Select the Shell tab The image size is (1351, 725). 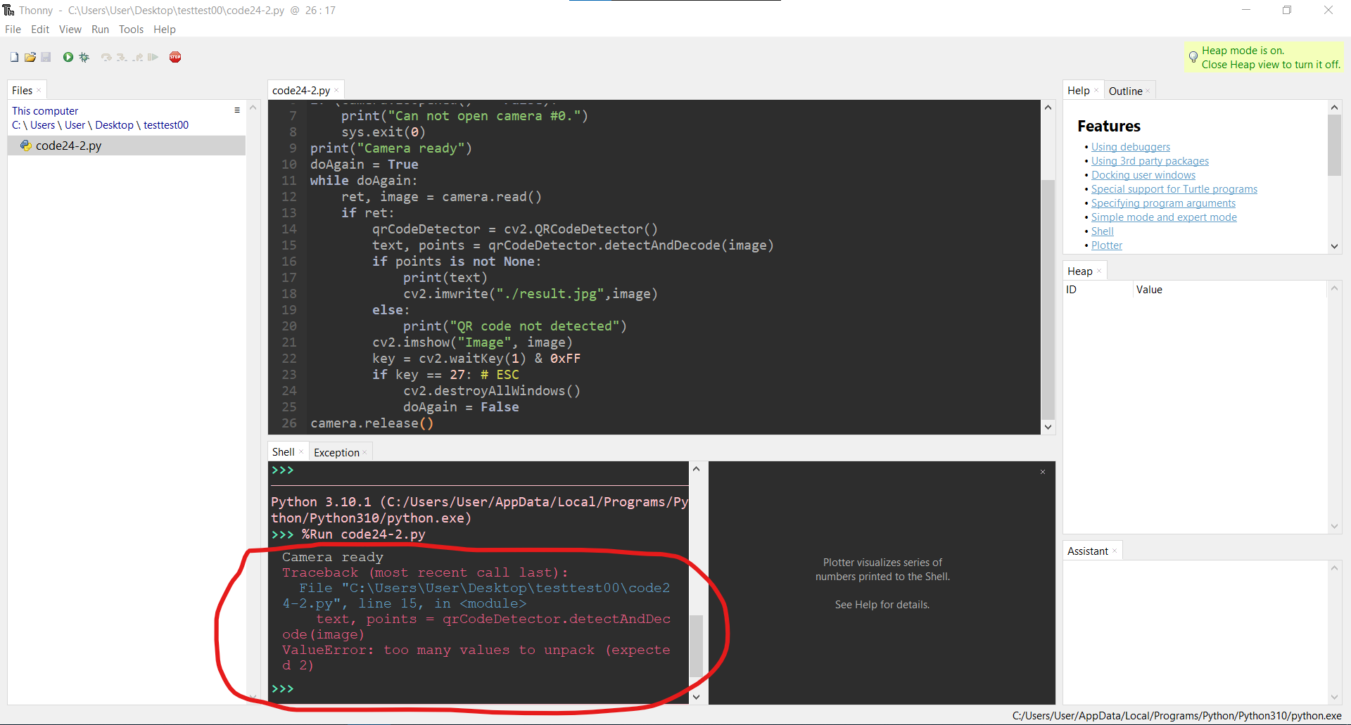(284, 452)
